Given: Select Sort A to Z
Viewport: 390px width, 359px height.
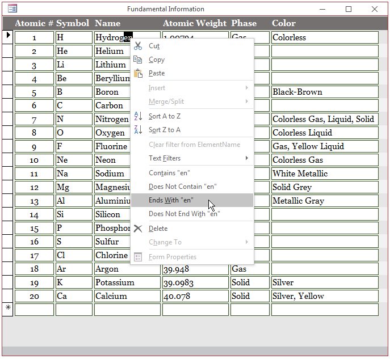Looking at the screenshot, I should pos(192,116).
